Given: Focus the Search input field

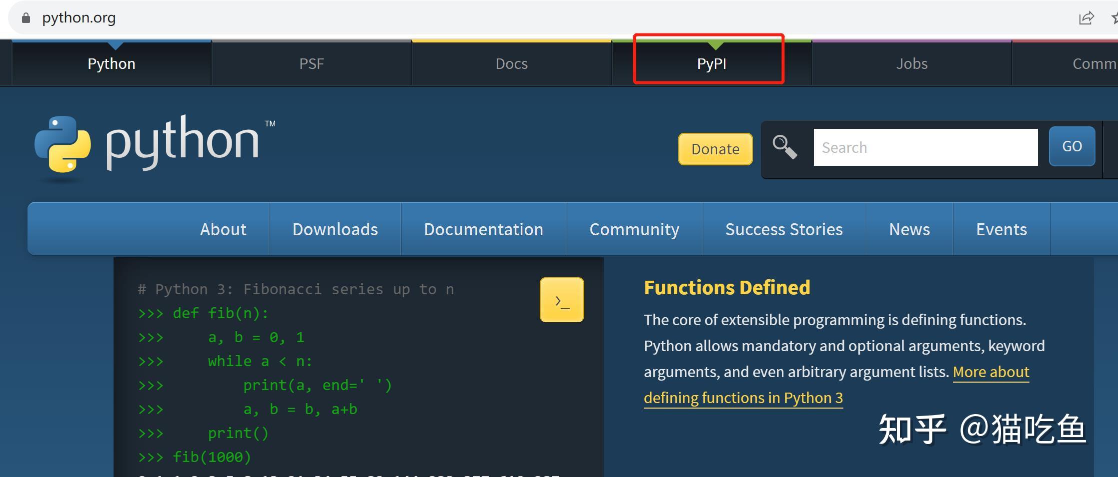Looking at the screenshot, I should click(x=925, y=147).
